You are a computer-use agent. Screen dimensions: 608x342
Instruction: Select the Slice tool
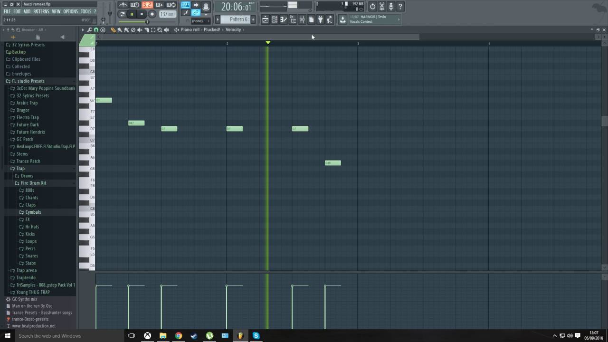[x=146, y=30]
